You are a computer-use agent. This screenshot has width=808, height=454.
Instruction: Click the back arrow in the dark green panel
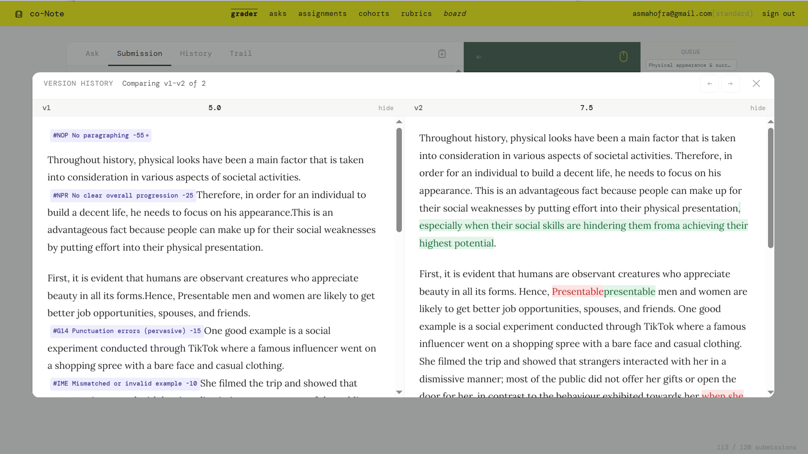pos(479,57)
